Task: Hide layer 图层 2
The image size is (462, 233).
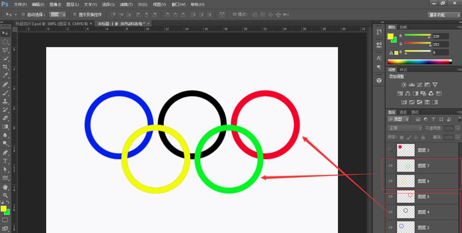Action: (390, 228)
